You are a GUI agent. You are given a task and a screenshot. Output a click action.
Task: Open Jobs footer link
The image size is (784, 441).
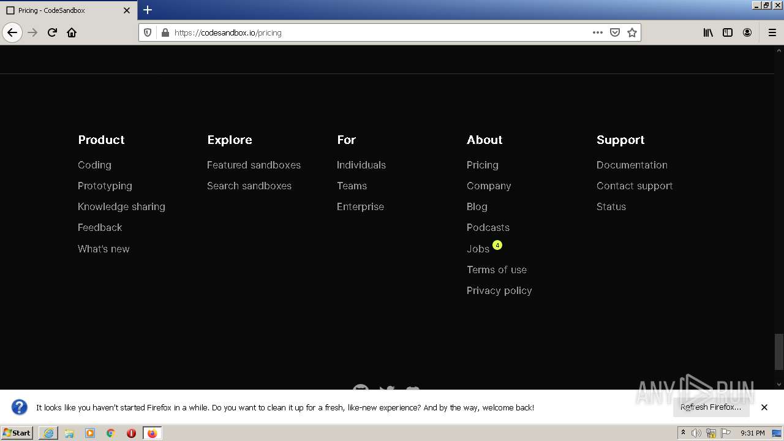[x=478, y=249]
